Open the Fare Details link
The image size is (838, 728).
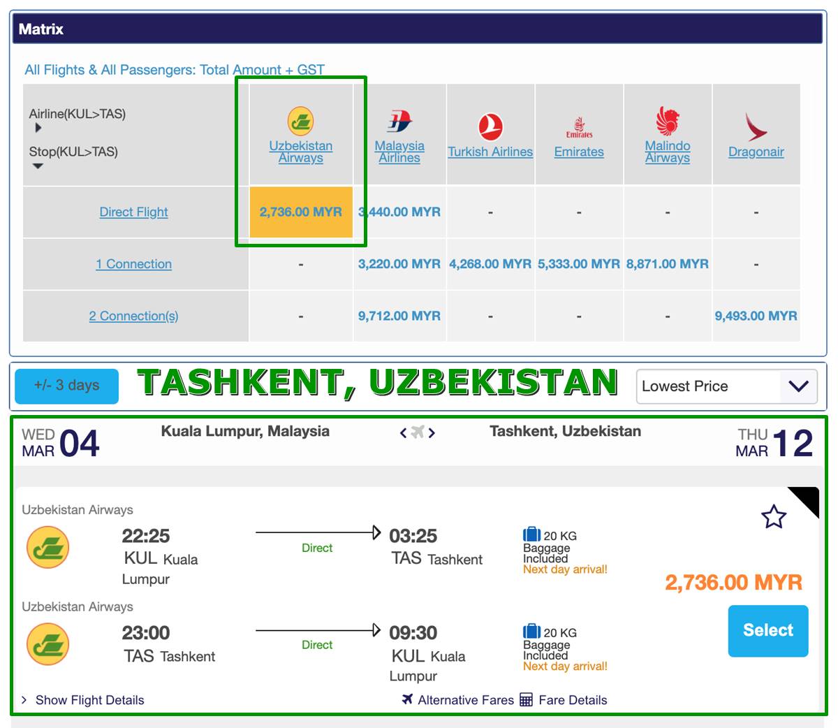[573, 700]
